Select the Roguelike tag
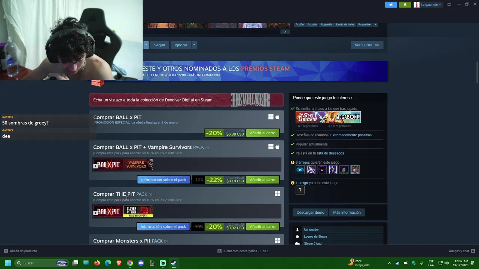 click(364, 25)
